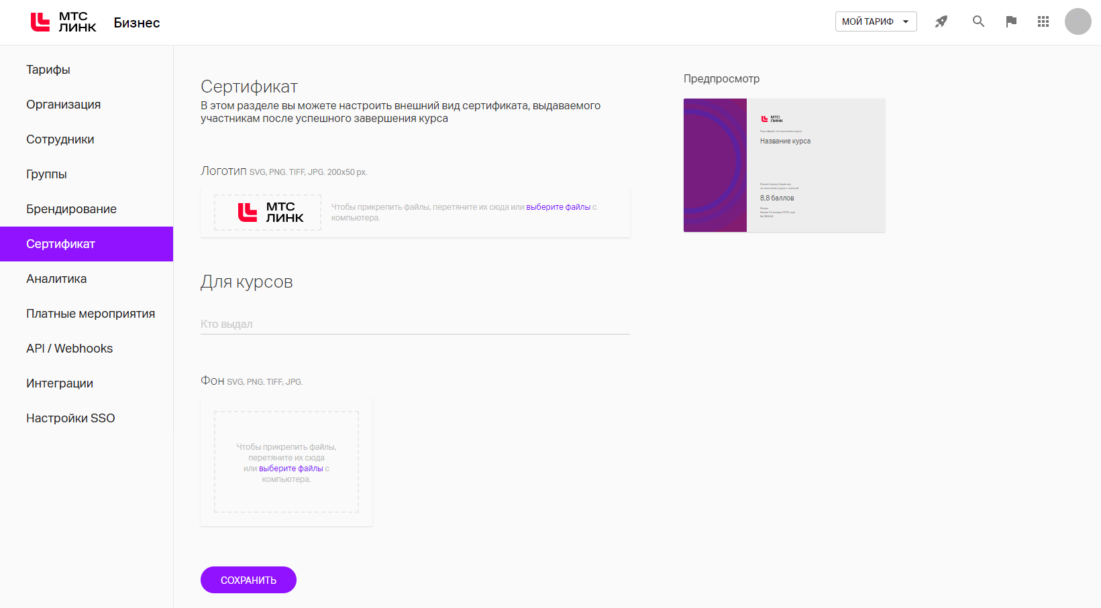Expand the МОЙ ТАРИФ dropdown
This screenshot has height=608, width=1101.
[876, 21]
